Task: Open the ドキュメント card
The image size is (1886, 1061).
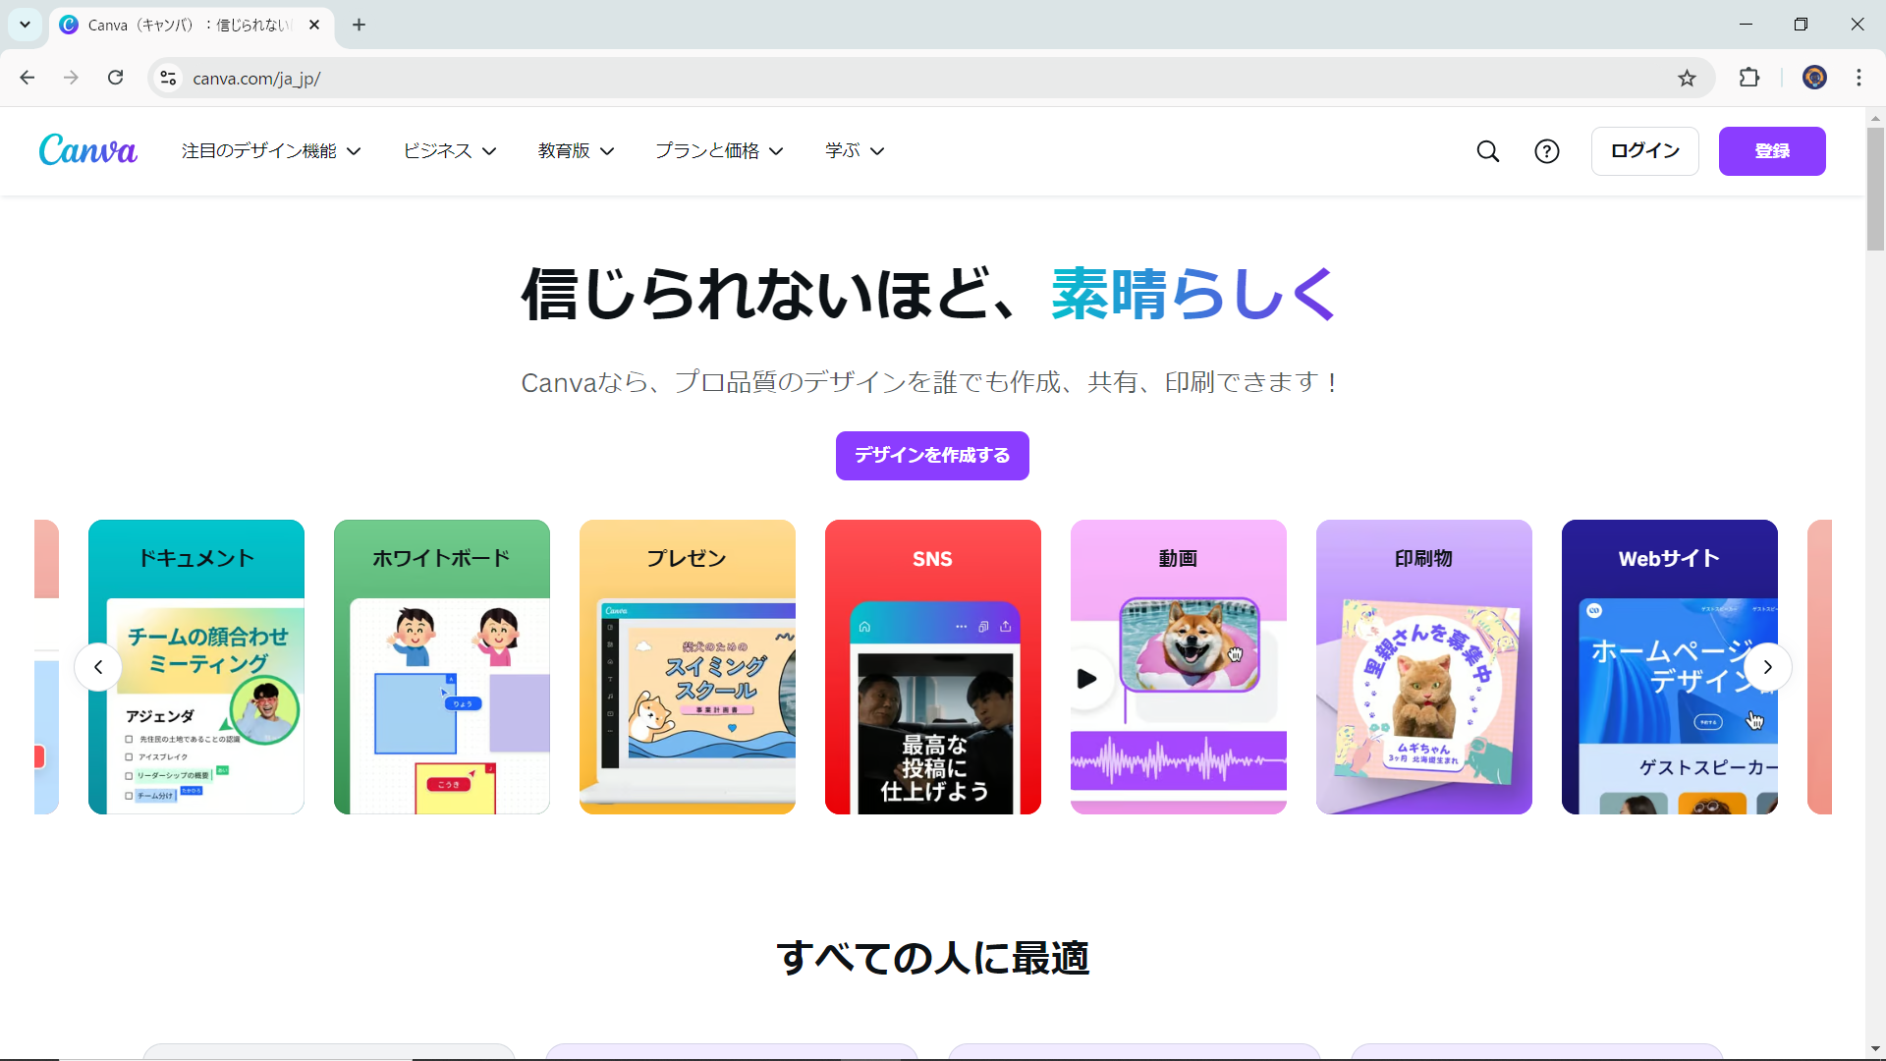Action: [196, 667]
